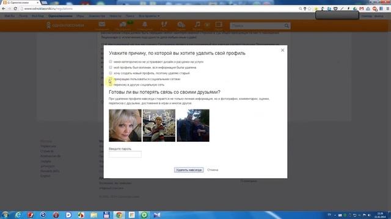
Task: Open 'Новости' in top portal bar
Action: pyautogui.click(x=115, y=16)
